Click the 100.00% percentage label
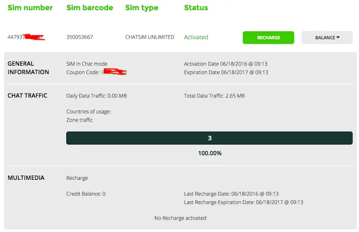 209,153
